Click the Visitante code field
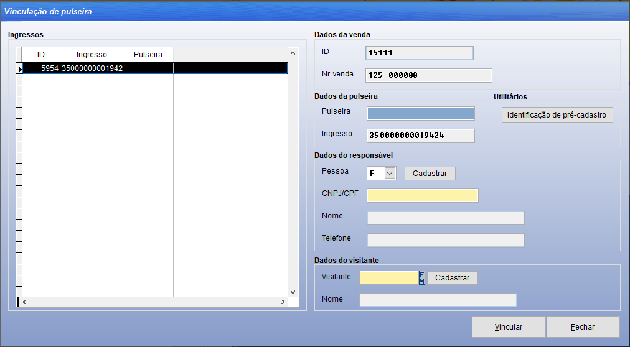The image size is (630, 347). coord(388,277)
